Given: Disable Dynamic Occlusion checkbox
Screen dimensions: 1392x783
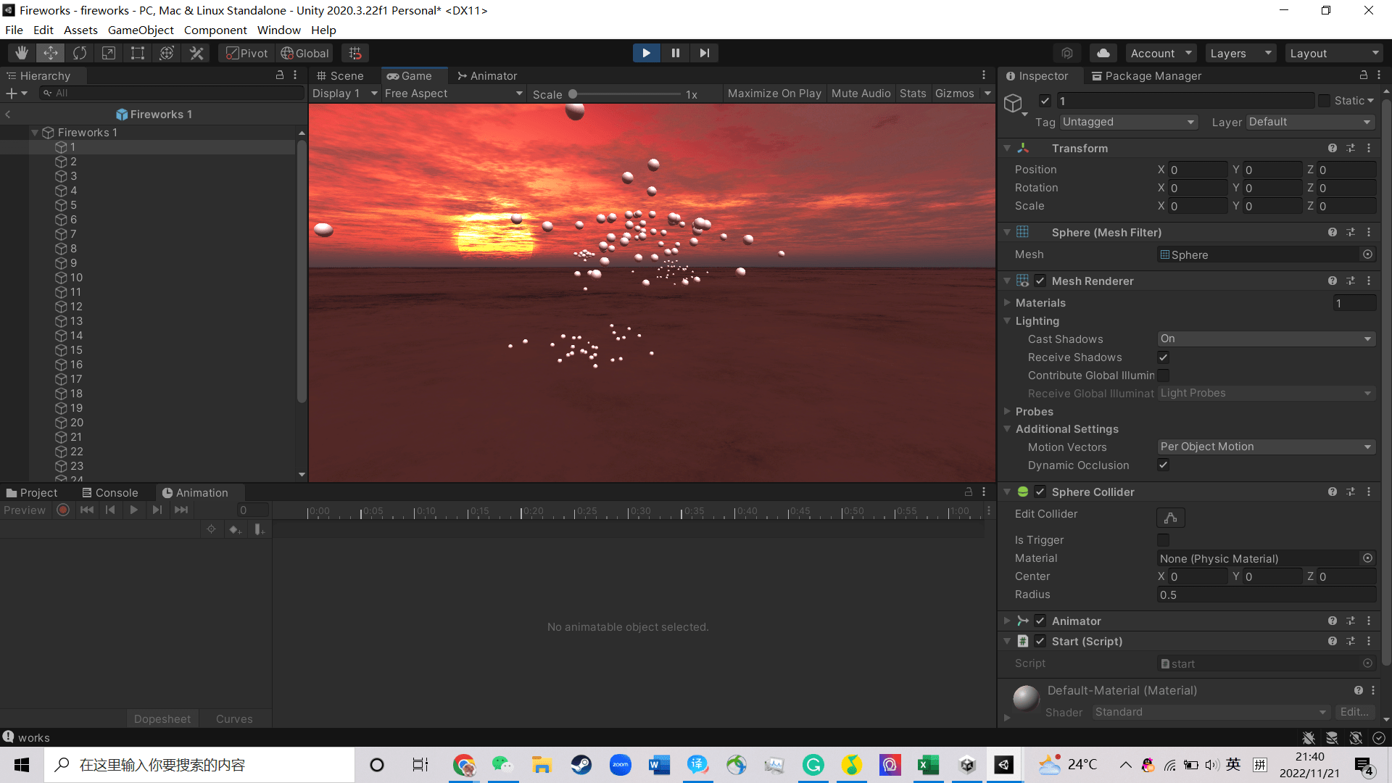Looking at the screenshot, I should click(1163, 465).
